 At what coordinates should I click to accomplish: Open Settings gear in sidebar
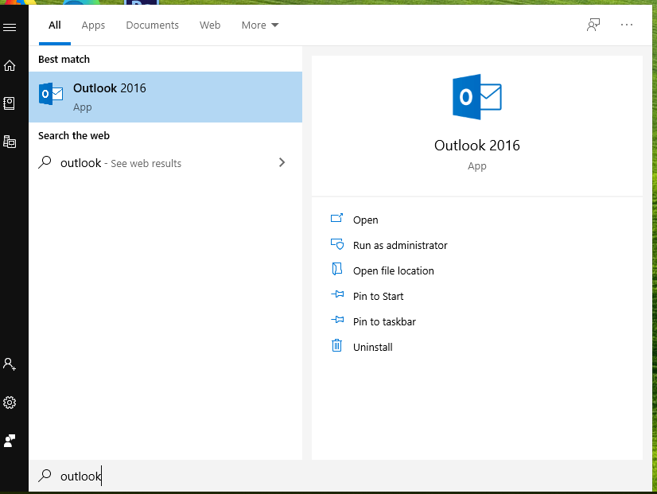(x=10, y=403)
